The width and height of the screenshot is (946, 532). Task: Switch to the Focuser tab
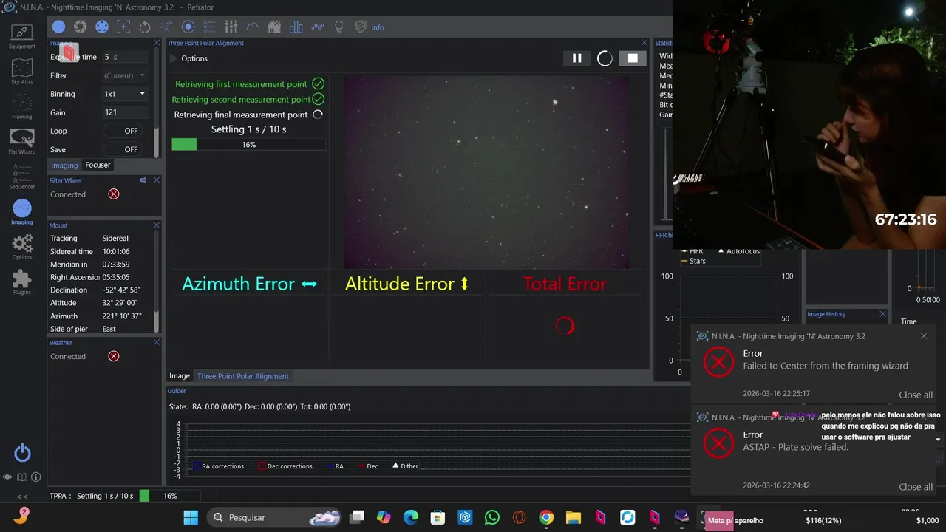[x=98, y=165]
